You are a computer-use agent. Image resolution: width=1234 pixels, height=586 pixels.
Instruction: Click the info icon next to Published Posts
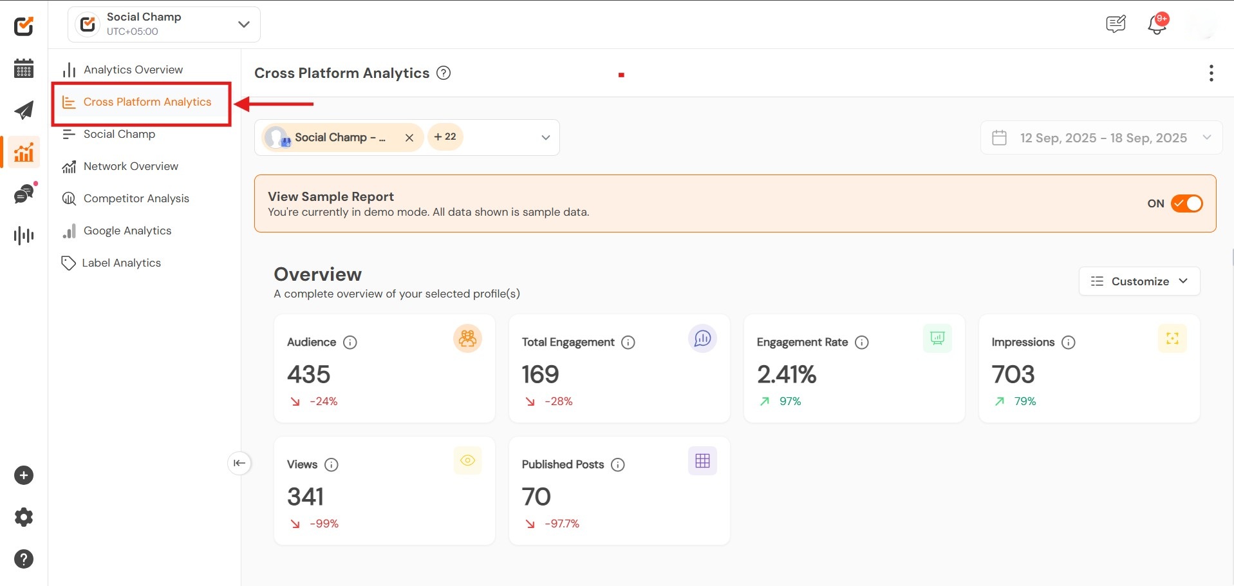[x=618, y=464]
